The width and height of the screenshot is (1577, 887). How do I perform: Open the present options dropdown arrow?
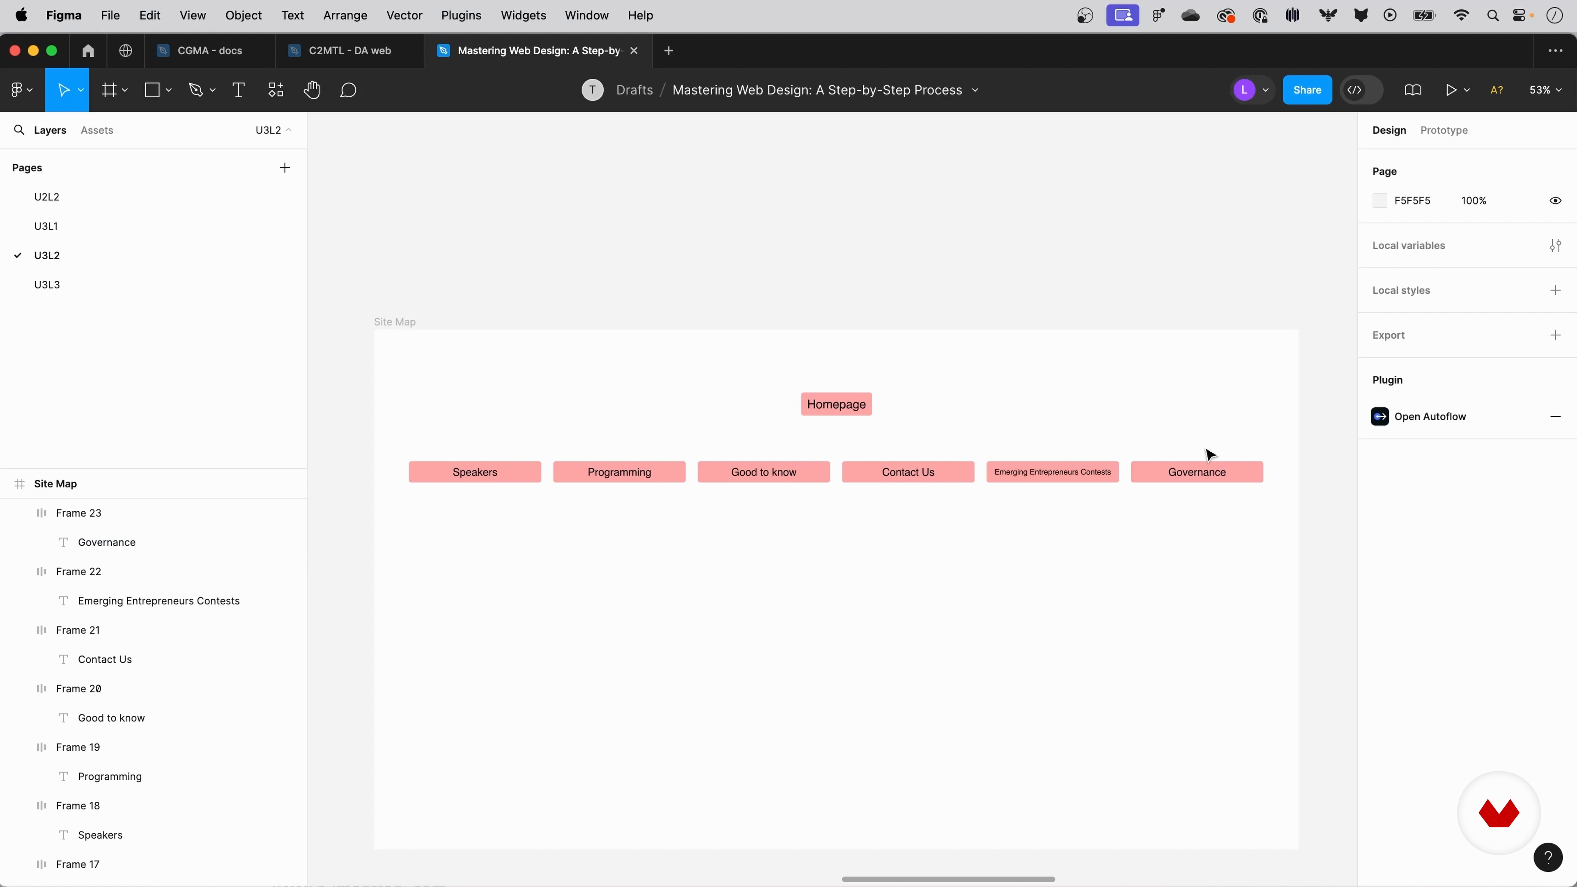1467,90
